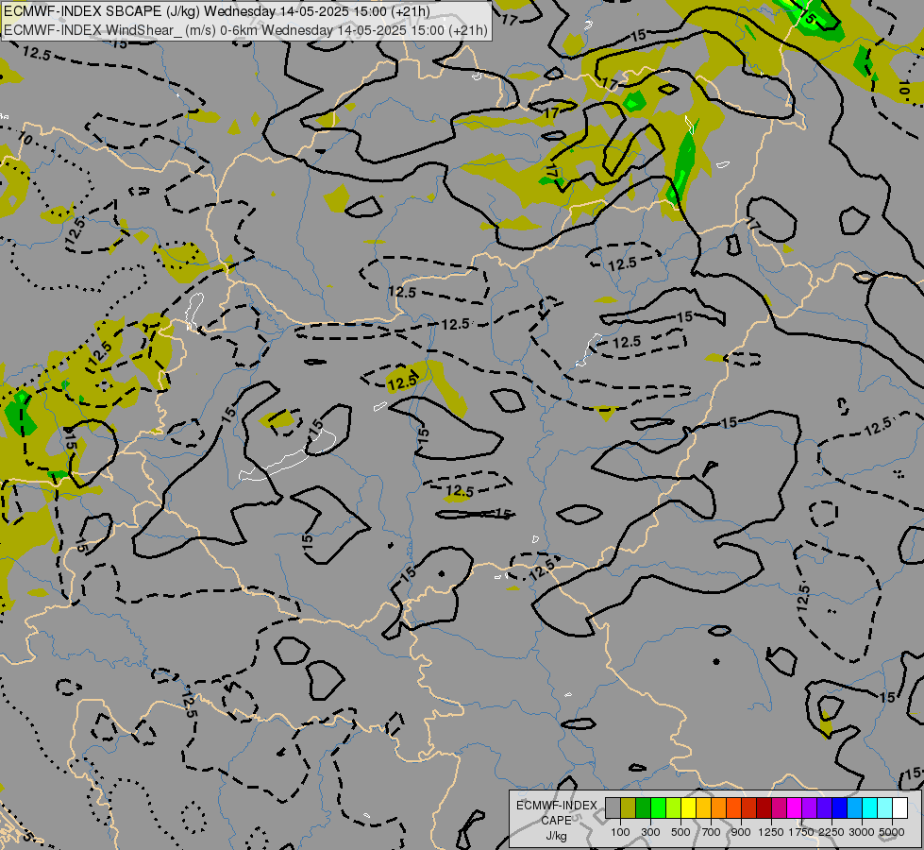Click the 3000 legend tick label
This screenshot has height=850, width=924.
coord(862,832)
